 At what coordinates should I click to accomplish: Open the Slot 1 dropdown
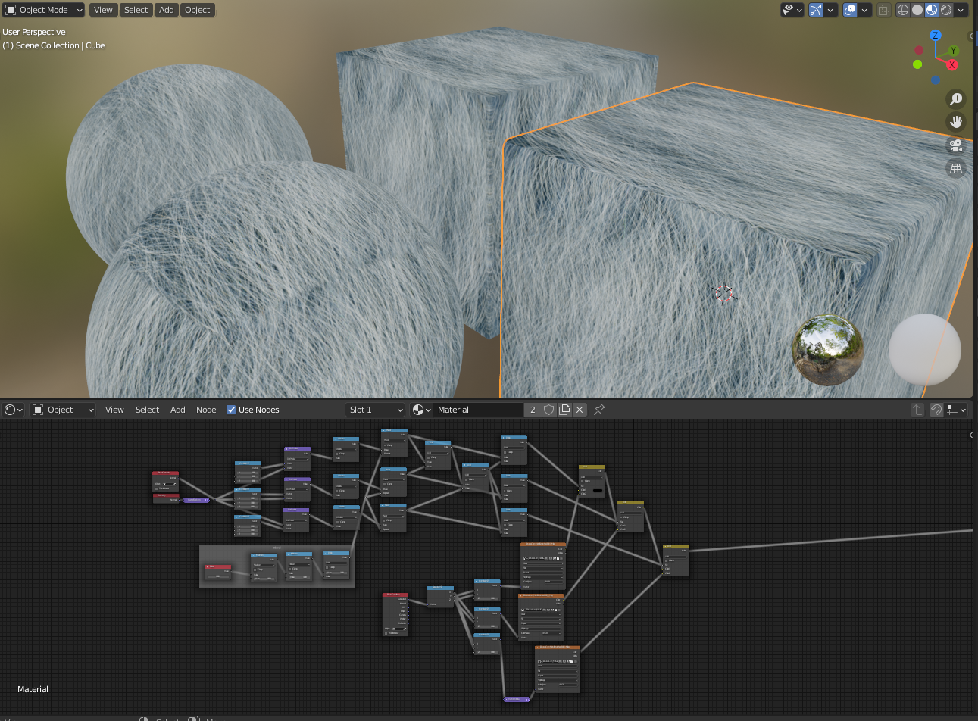coord(376,410)
